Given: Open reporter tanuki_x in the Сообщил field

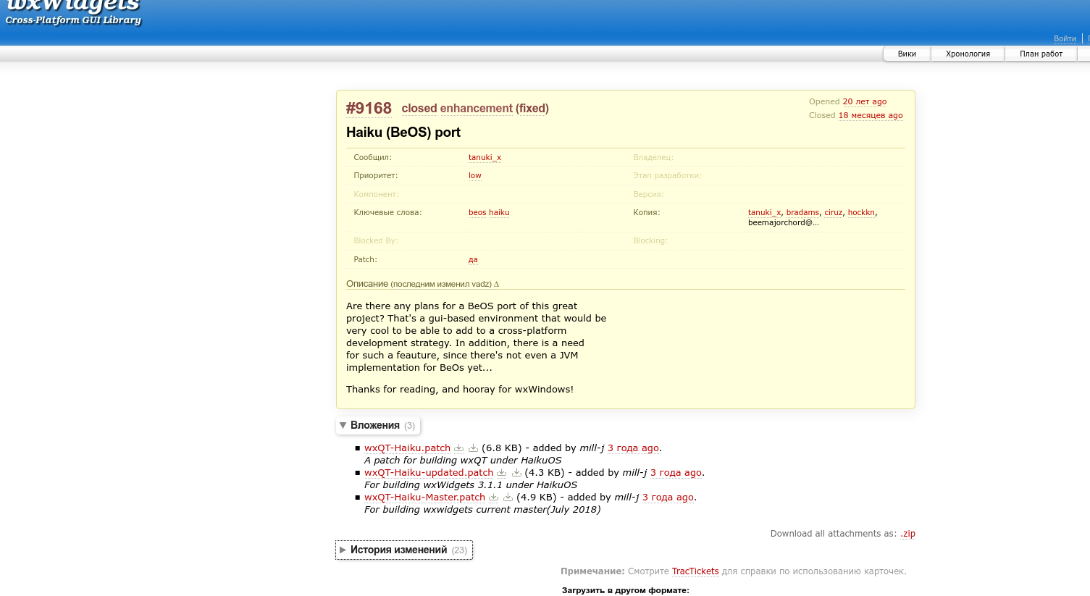Looking at the screenshot, I should 485,158.
